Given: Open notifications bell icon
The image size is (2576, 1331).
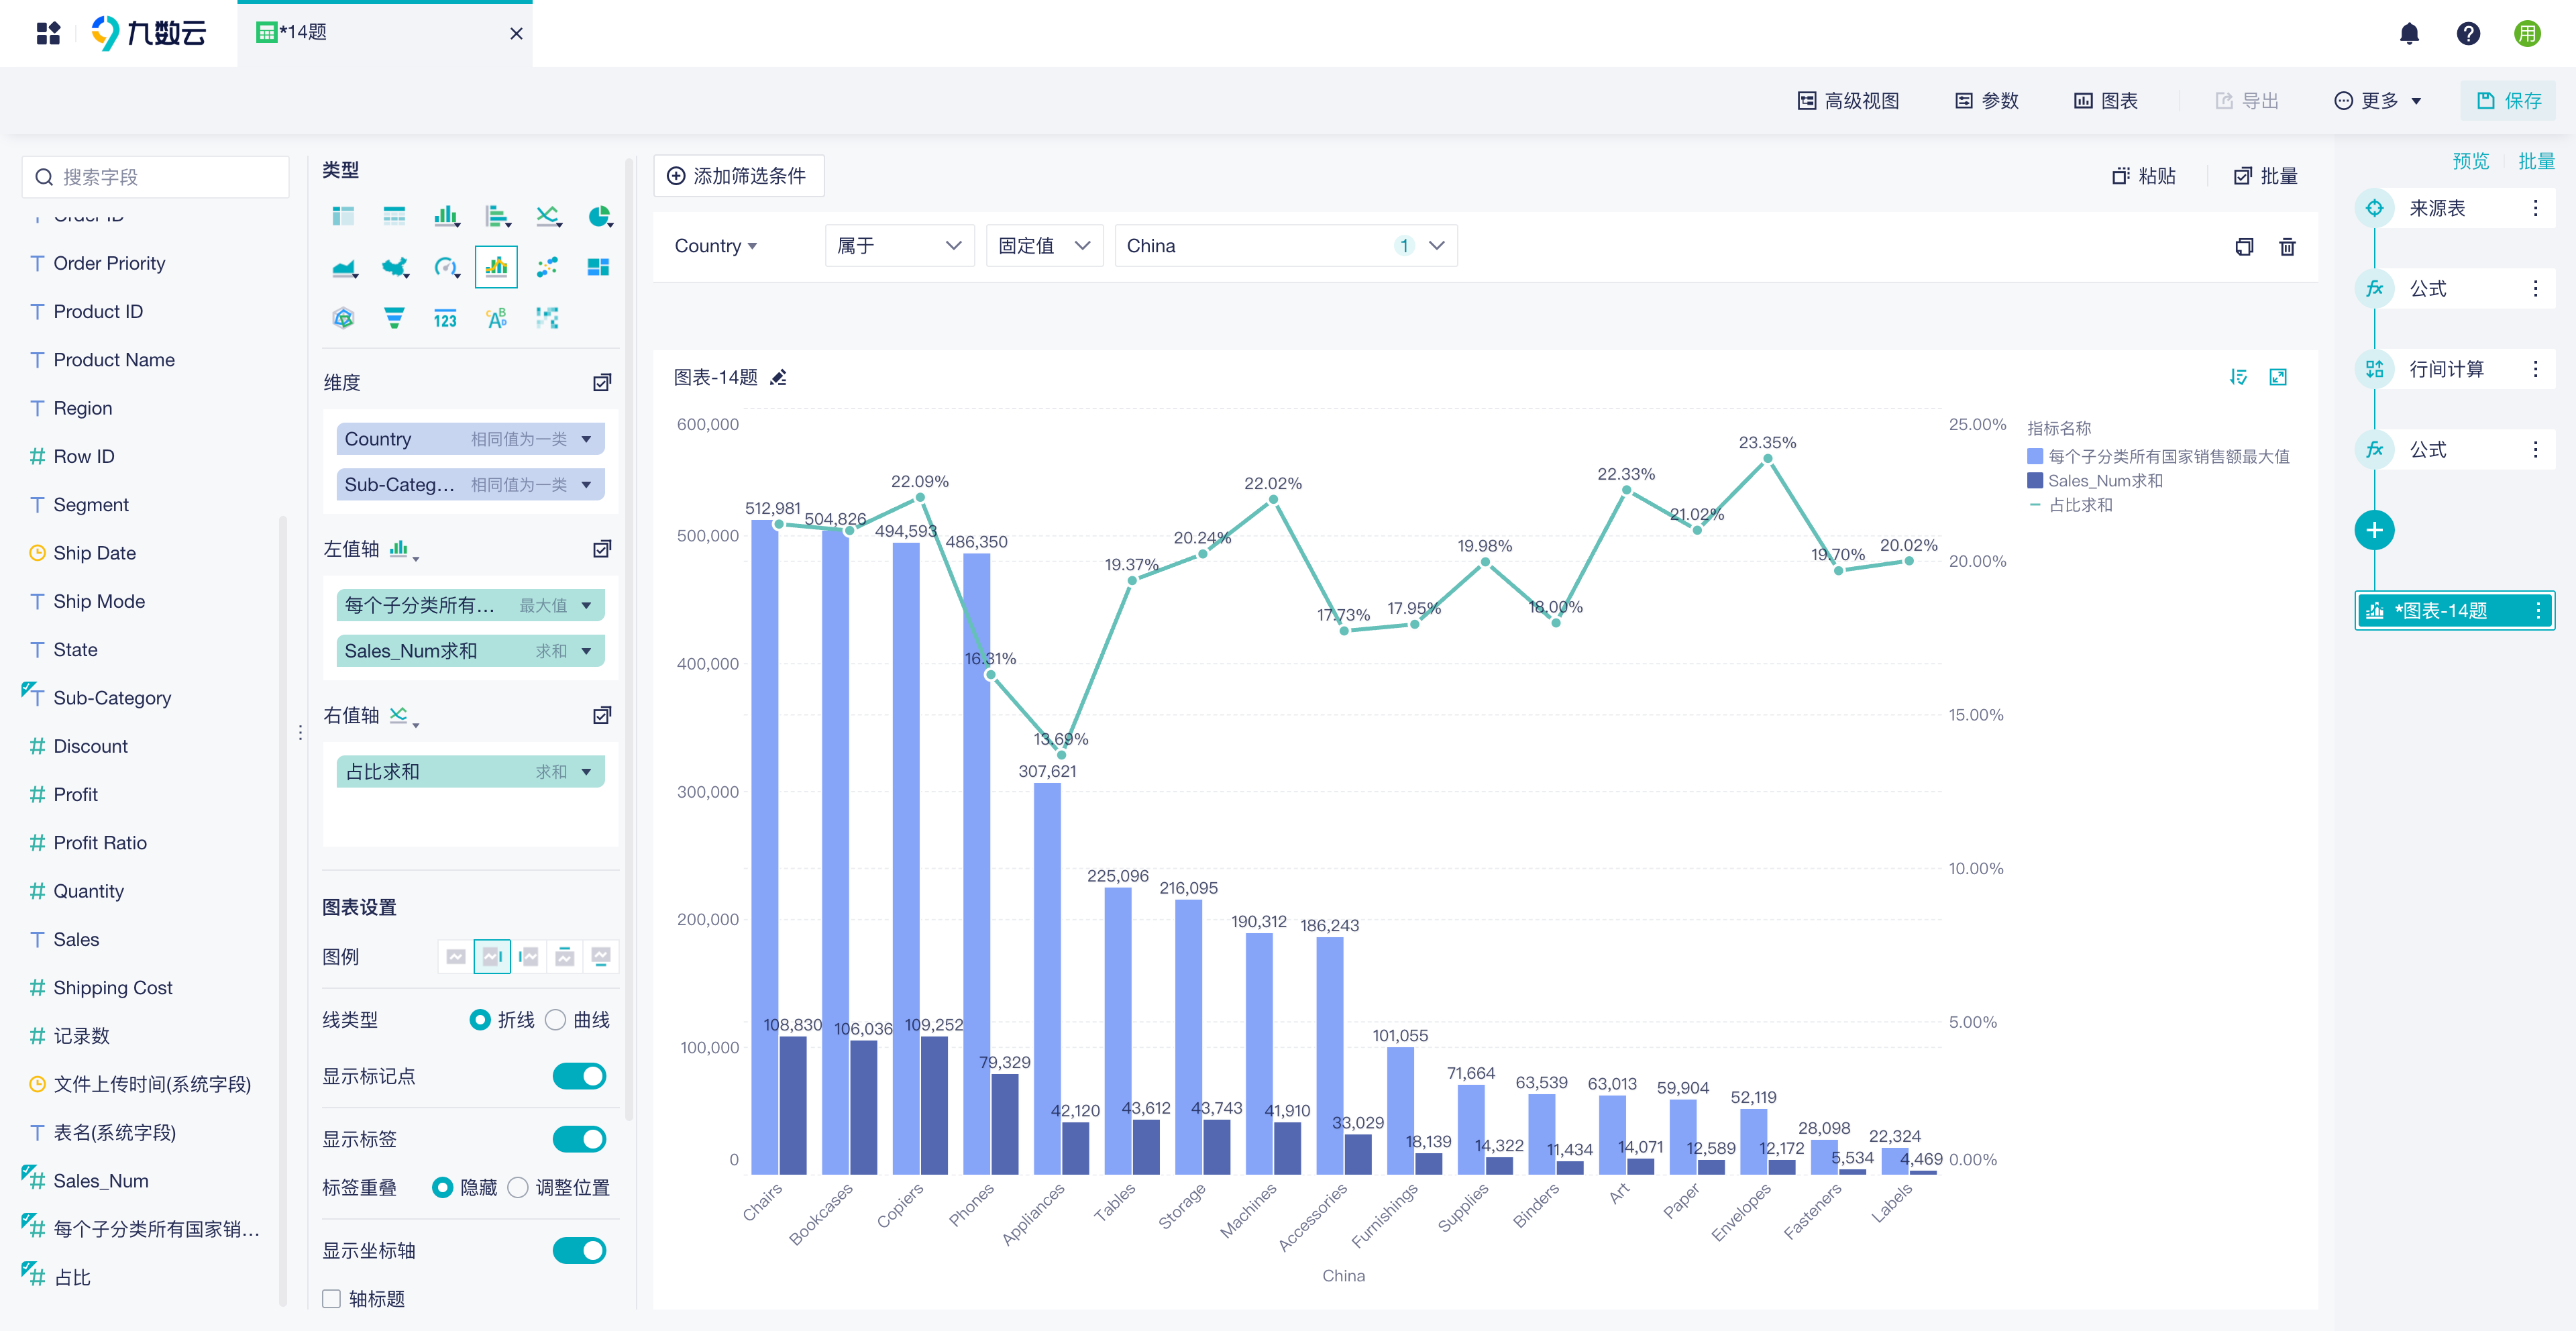Looking at the screenshot, I should (x=2409, y=34).
